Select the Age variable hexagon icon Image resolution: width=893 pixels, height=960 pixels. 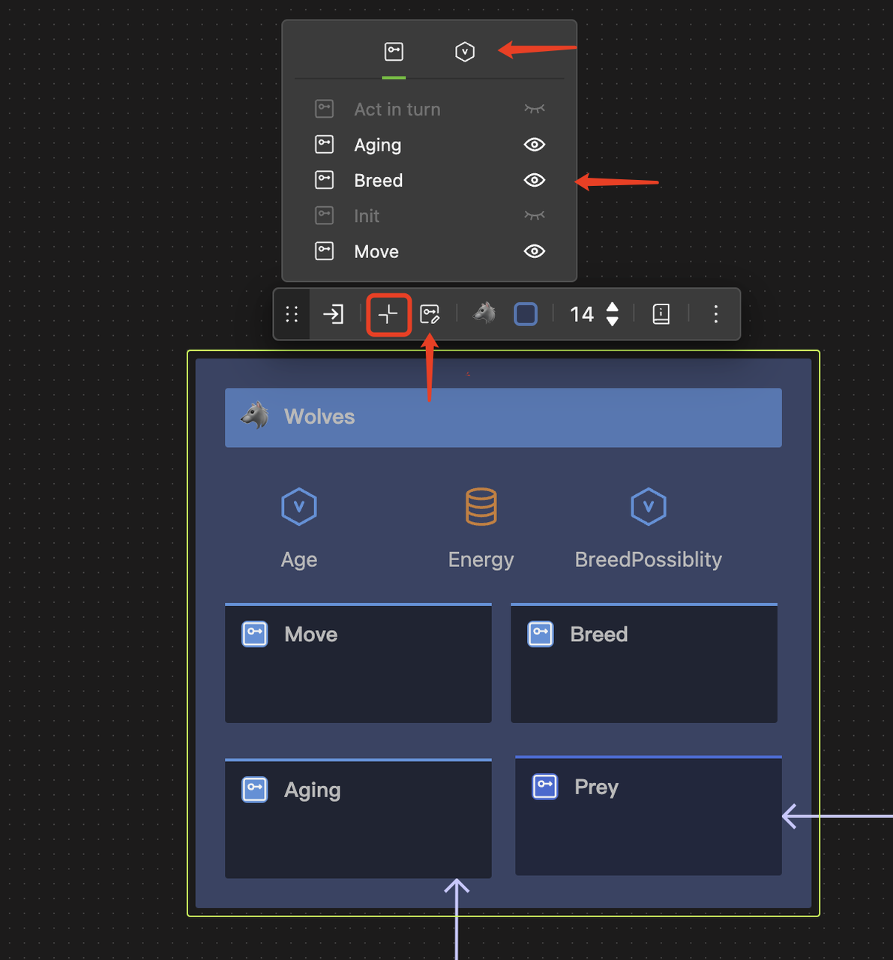298,507
